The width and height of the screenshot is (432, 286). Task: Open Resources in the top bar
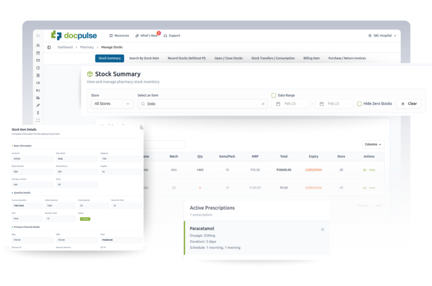coord(119,36)
